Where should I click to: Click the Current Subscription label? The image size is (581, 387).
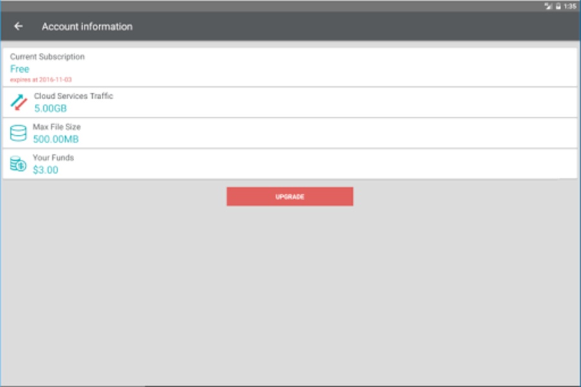pos(48,57)
